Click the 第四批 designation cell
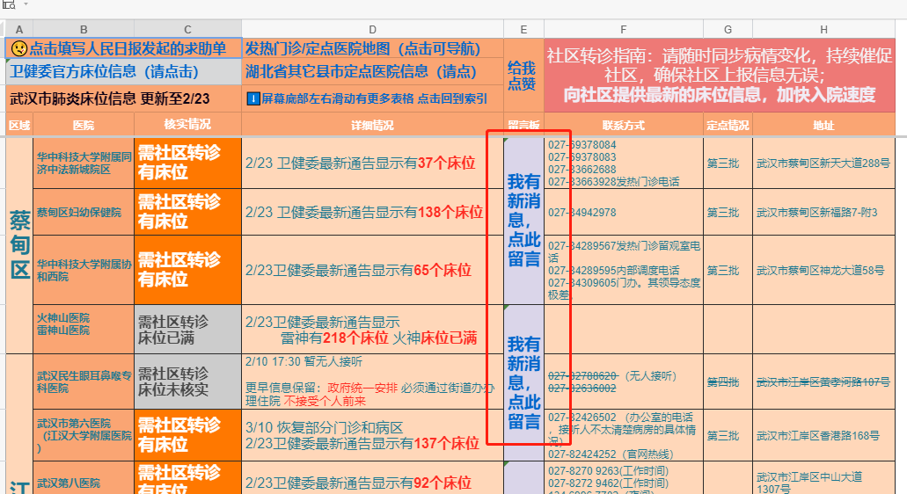 tap(728, 381)
